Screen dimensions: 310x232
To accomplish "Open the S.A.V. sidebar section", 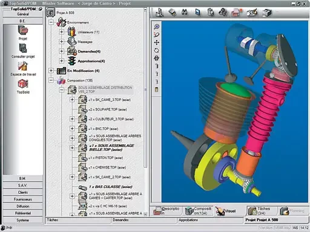I will (x=23, y=185).
